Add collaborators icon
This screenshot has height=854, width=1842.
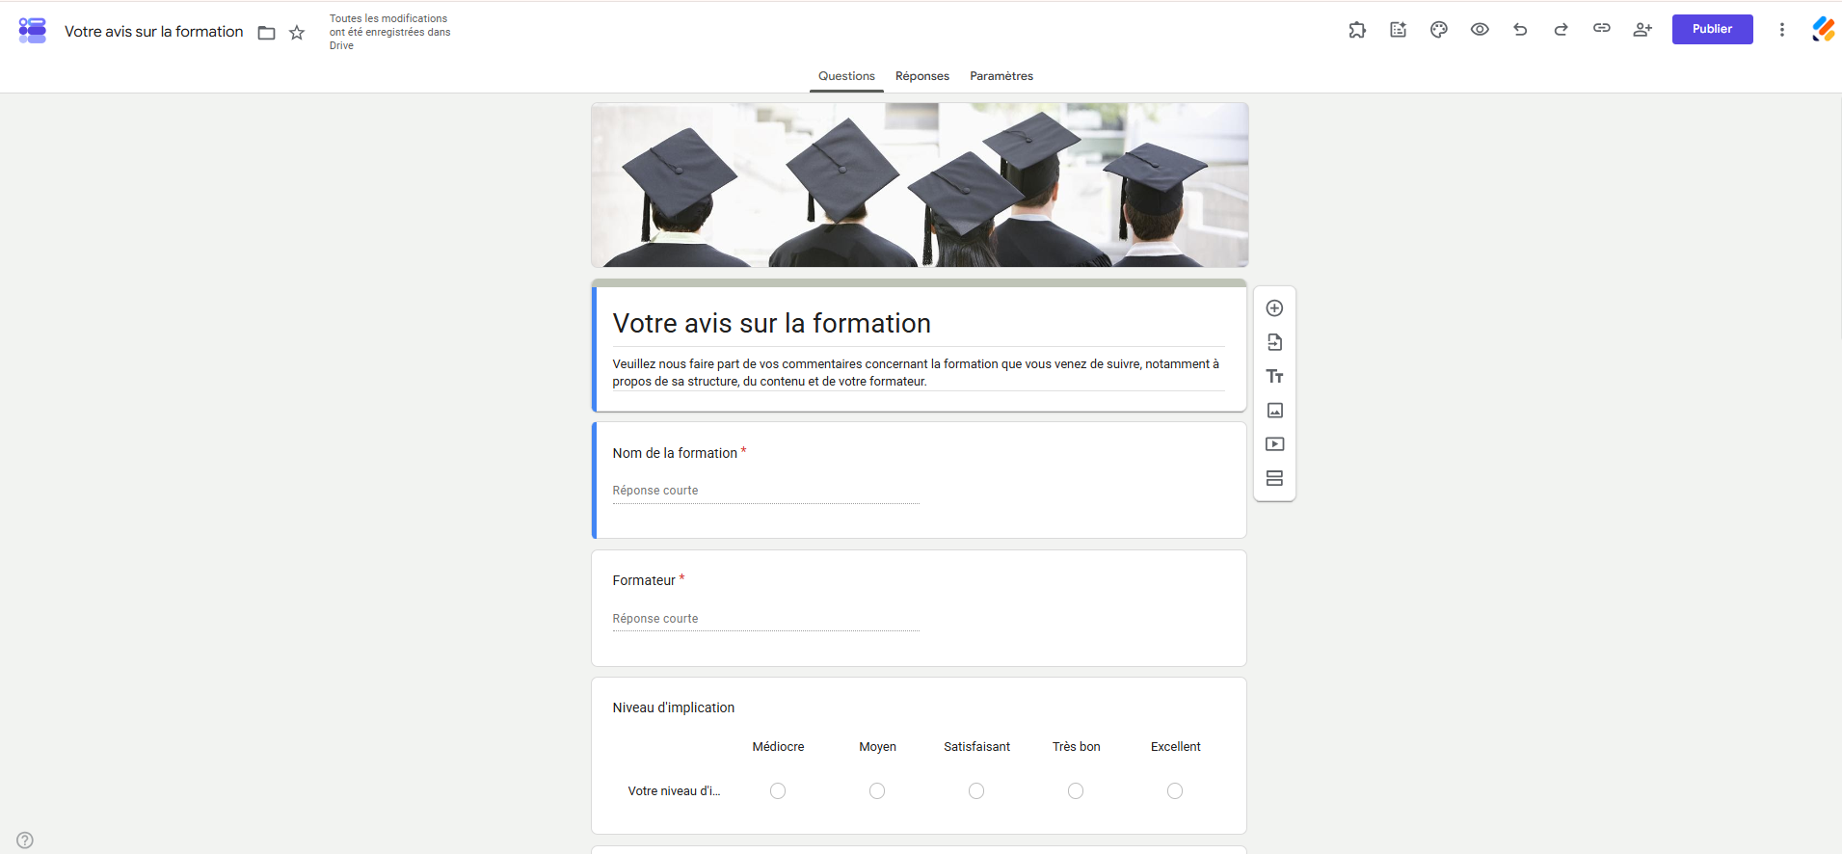[x=1642, y=30]
